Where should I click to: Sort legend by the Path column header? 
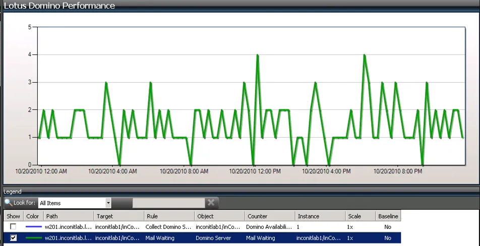click(x=69, y=216)
